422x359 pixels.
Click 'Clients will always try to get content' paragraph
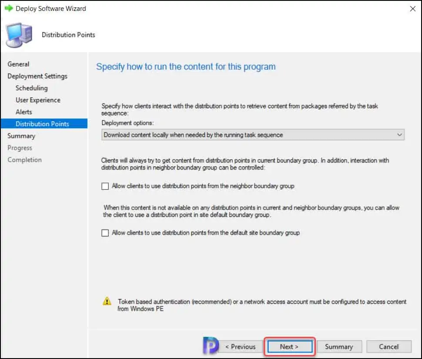(x=245, y=164)
